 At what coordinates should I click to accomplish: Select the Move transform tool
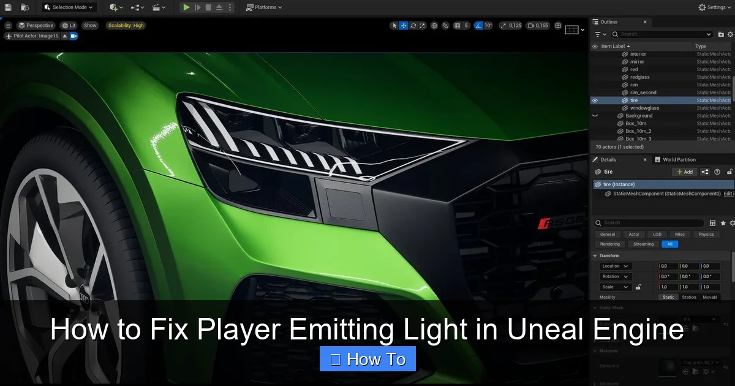pos(402,25)
